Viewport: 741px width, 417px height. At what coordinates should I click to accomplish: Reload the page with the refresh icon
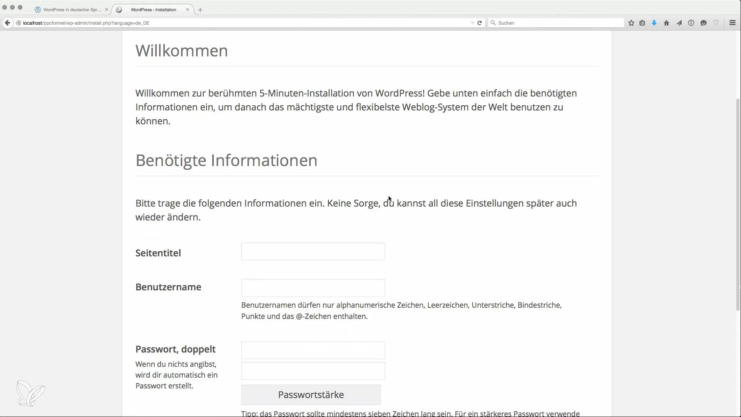(x=479, y=23)
